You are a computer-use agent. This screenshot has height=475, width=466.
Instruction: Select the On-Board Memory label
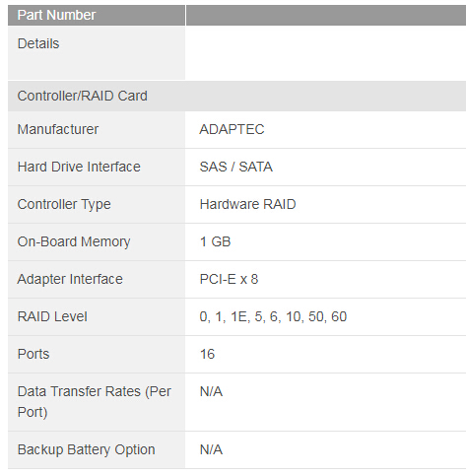coord(74,242)
